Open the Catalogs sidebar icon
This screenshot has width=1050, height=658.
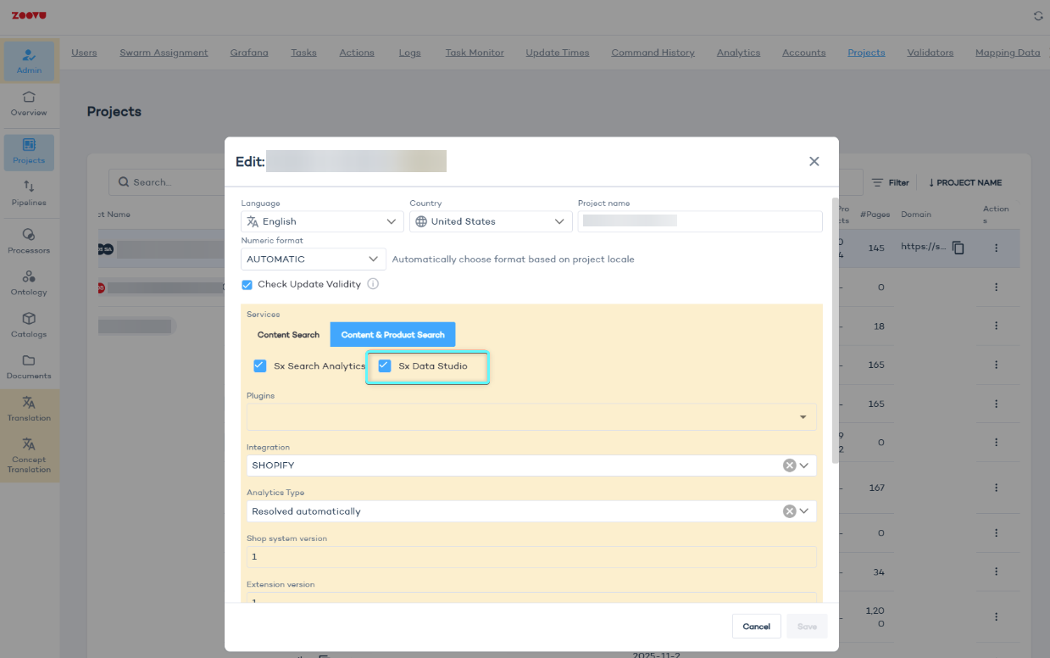(29, 319)
